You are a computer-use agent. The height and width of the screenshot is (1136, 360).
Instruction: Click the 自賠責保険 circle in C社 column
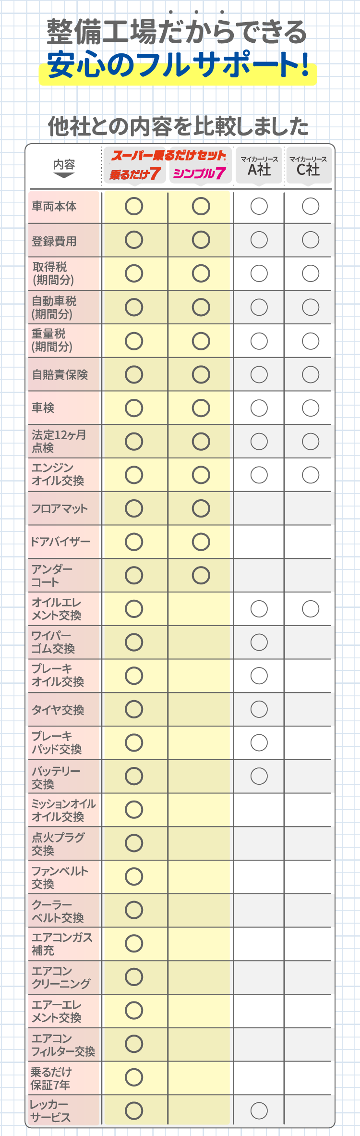tap(311, 374)
